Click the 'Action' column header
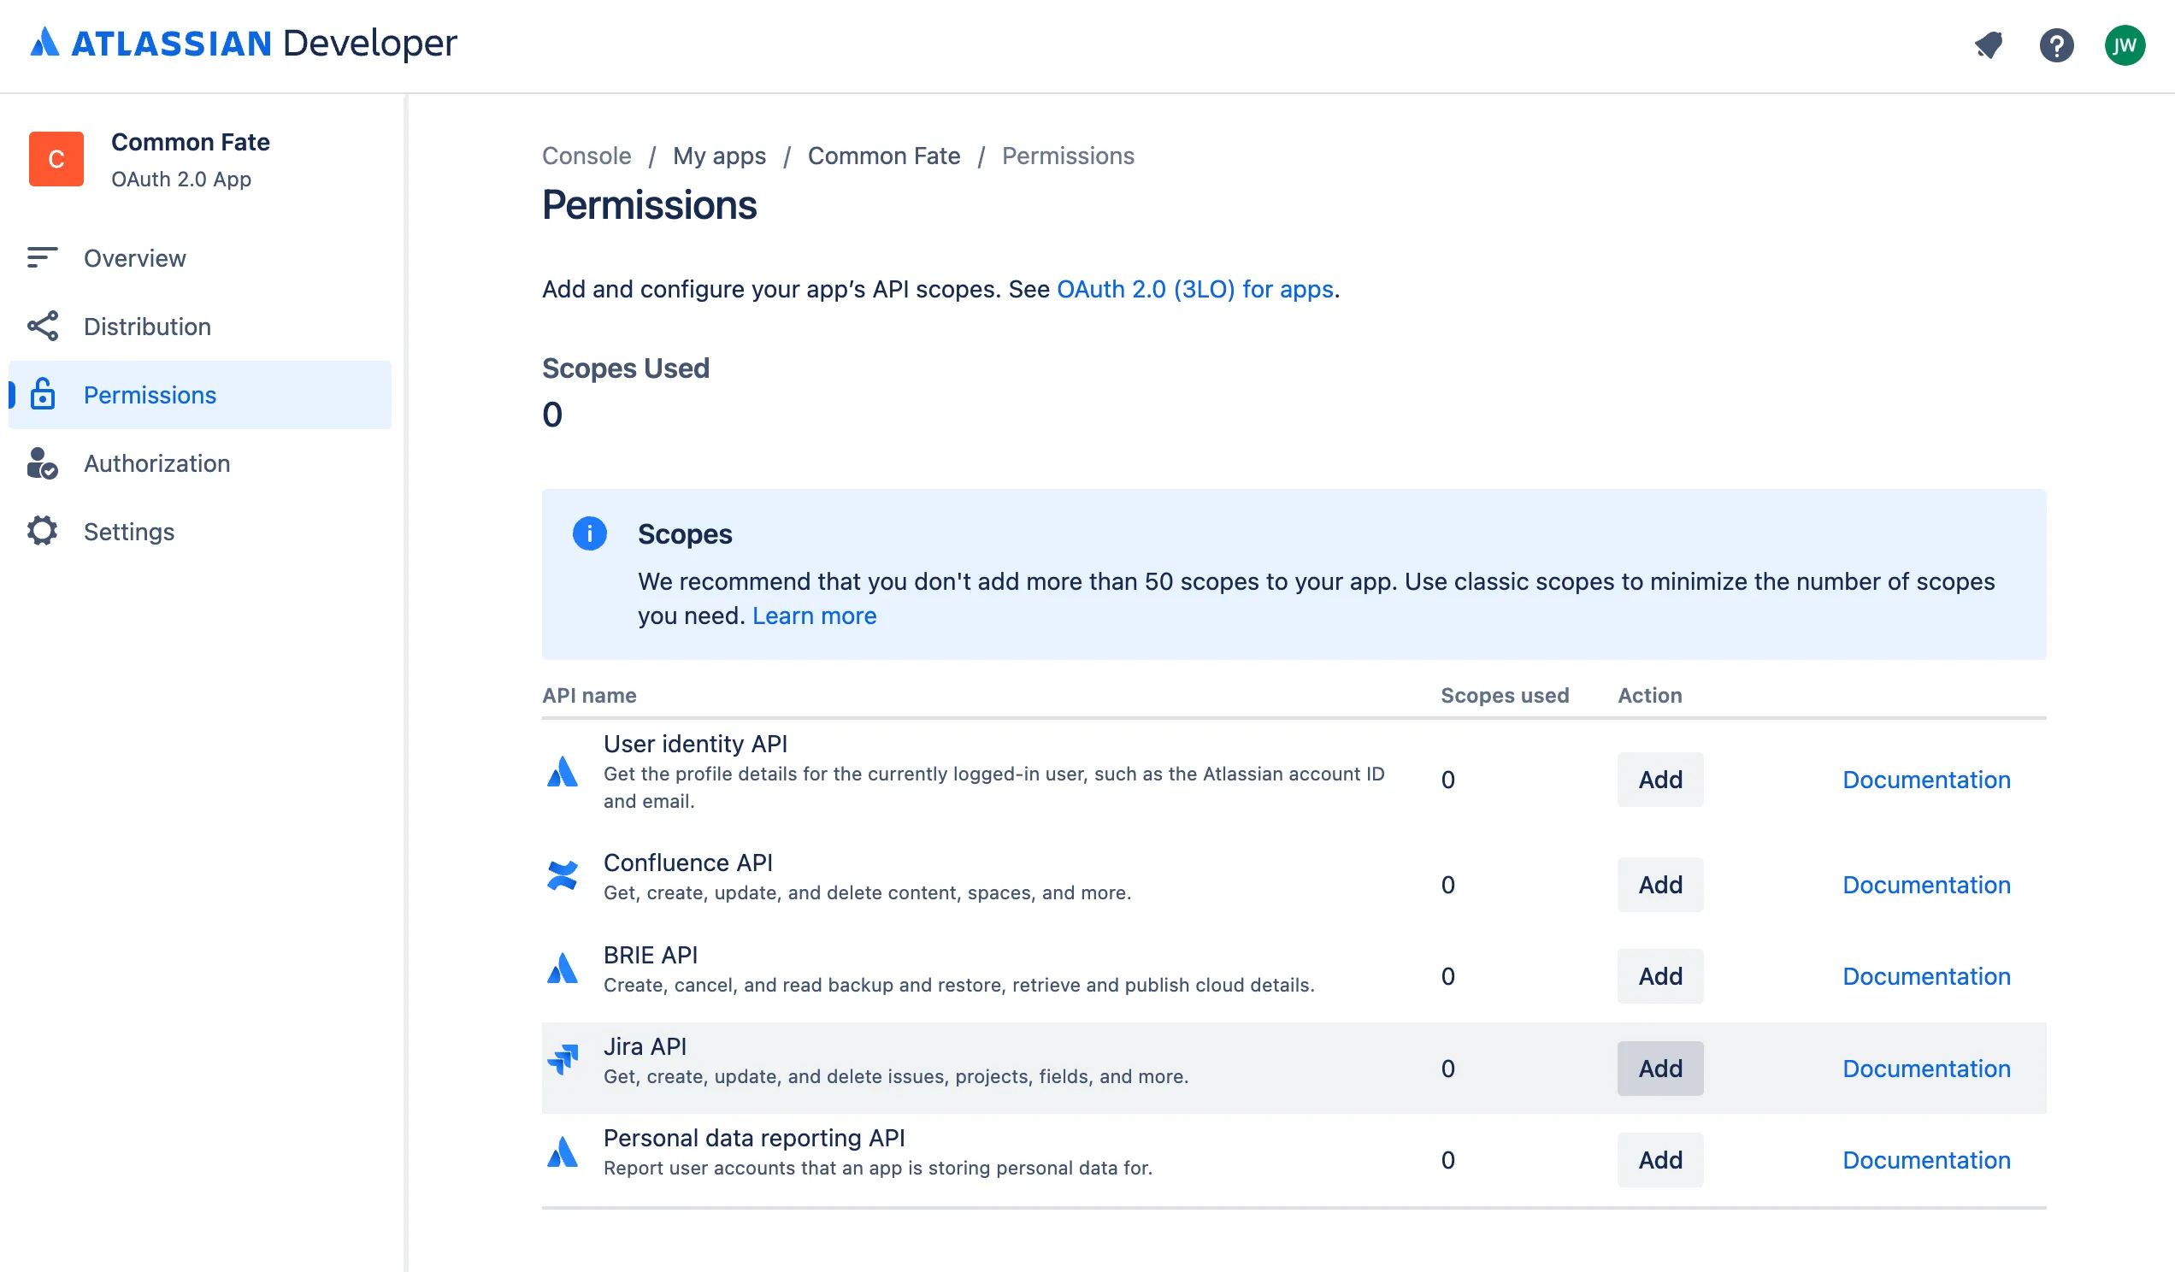Viewport: 2175px width, 1272px height. (x=1650, y=696)
